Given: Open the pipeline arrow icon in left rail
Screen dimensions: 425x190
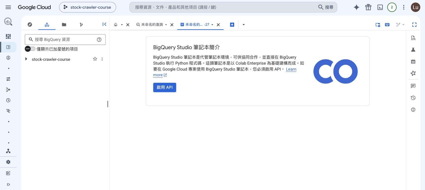Looking at the screenshot, I should point(8,90).
